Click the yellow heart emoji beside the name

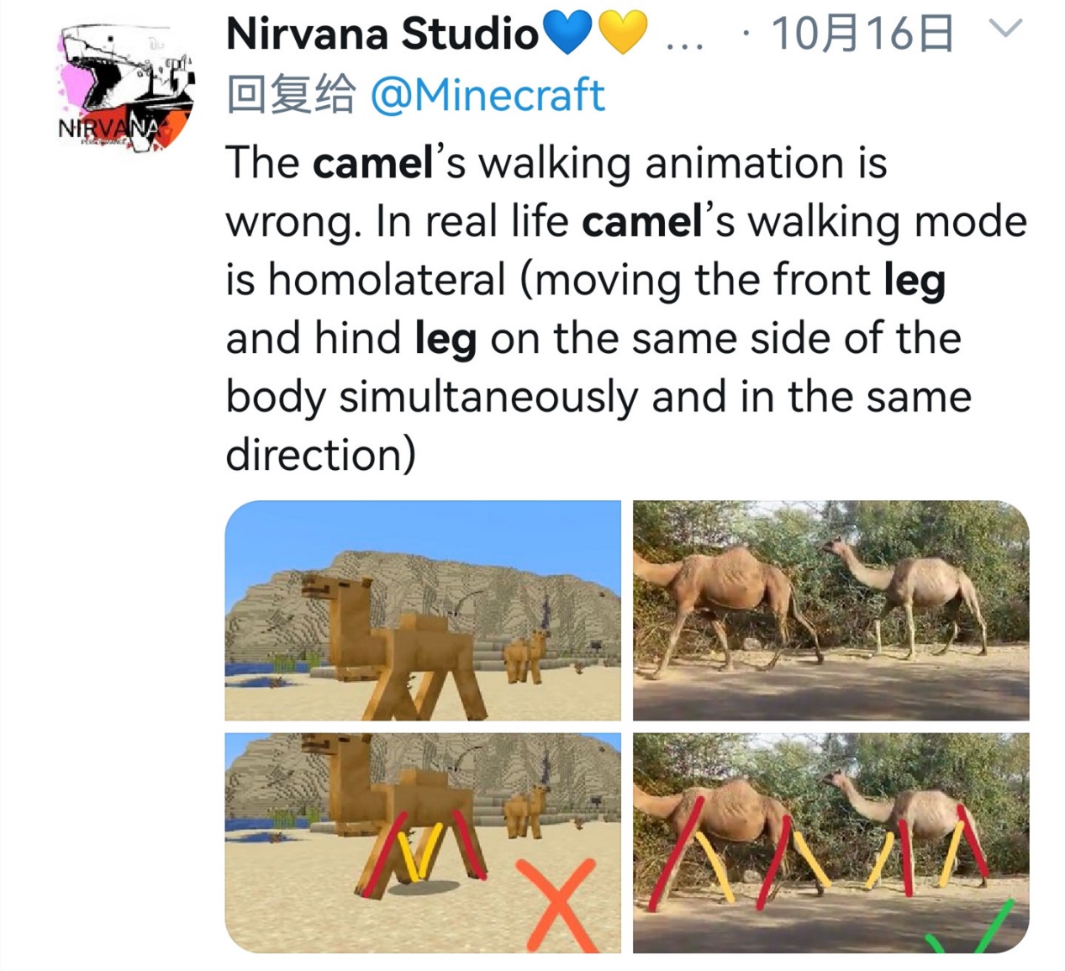coord(623,34)
